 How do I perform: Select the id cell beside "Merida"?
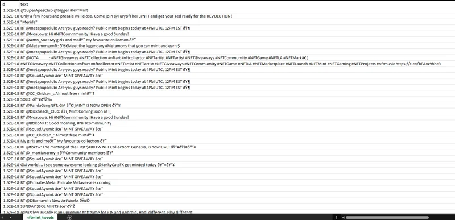click(x=10, y=22)
